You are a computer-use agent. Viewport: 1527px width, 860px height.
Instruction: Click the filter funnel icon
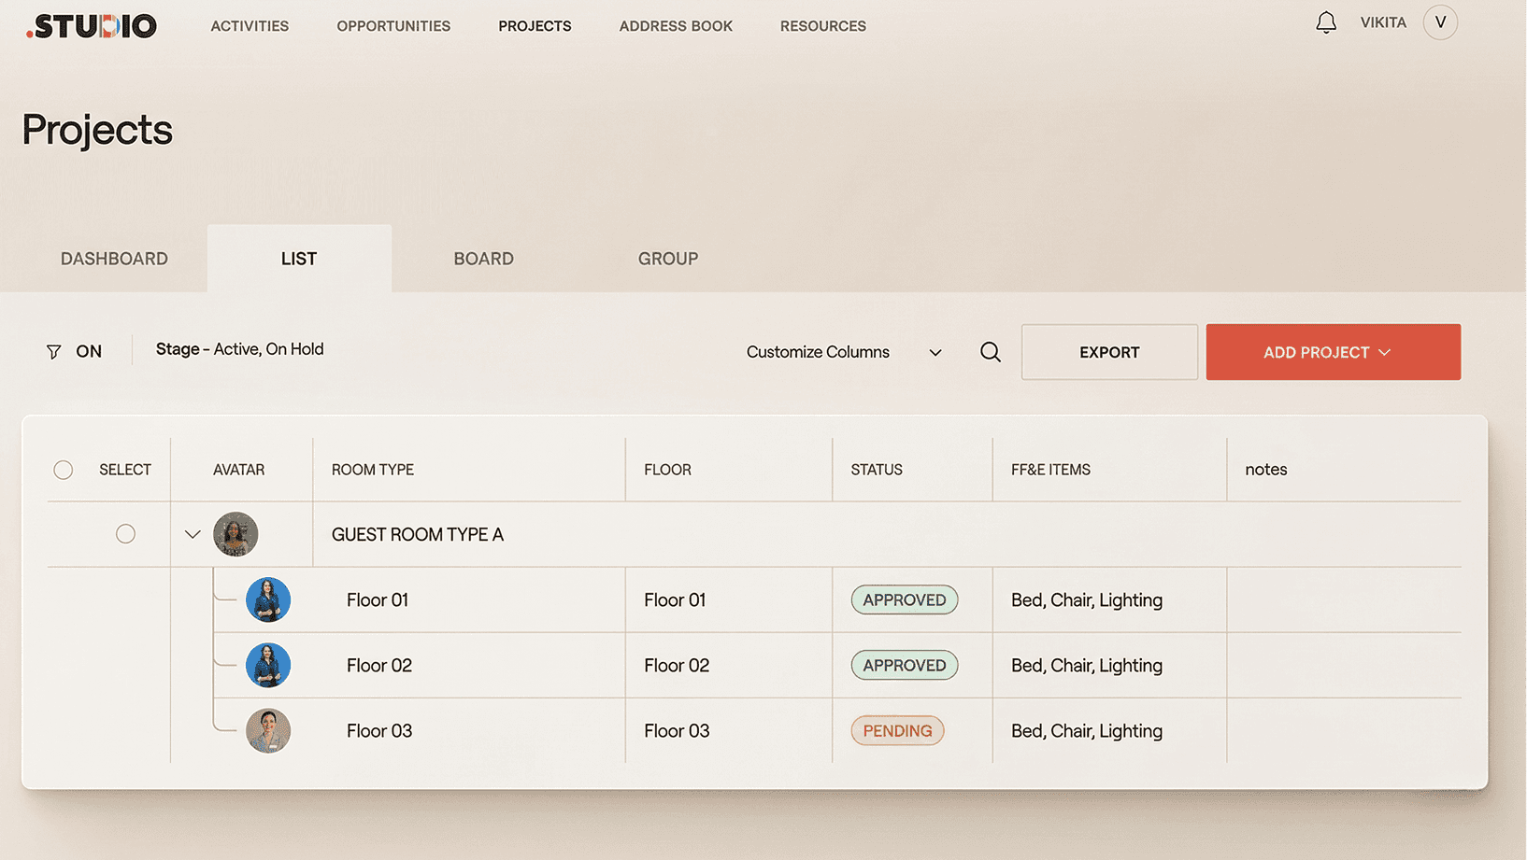(53, 351)
